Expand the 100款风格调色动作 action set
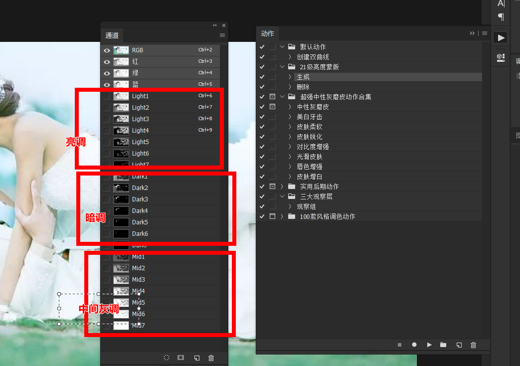 tap(281, 216)
